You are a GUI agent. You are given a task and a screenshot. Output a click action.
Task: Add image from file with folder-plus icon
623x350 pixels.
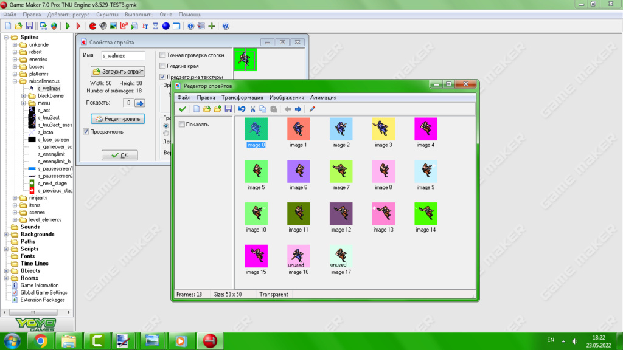(x=217, y=109)
